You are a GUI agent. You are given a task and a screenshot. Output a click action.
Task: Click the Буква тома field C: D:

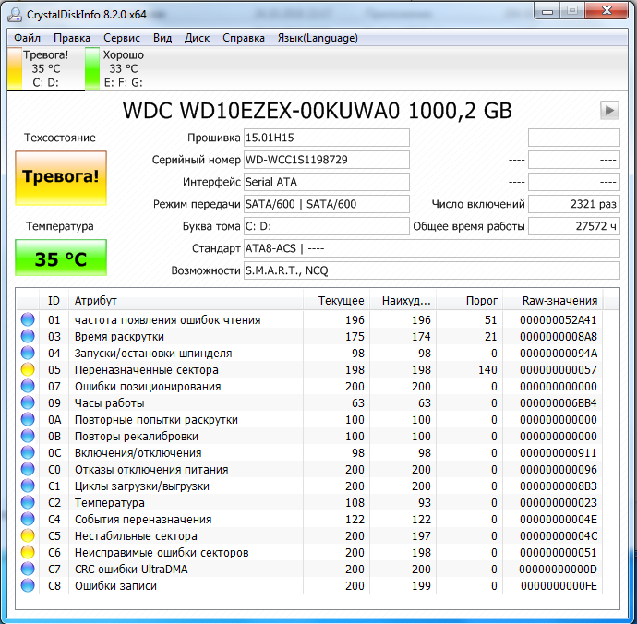tap(326, 226)
